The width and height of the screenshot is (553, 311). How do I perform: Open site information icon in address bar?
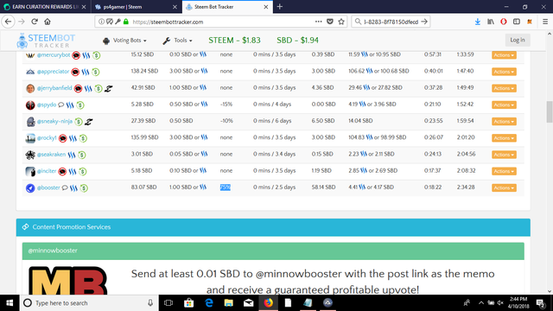[x=101, y=22]
